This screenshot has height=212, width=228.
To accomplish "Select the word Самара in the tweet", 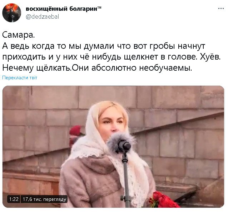I will [18, 35].
